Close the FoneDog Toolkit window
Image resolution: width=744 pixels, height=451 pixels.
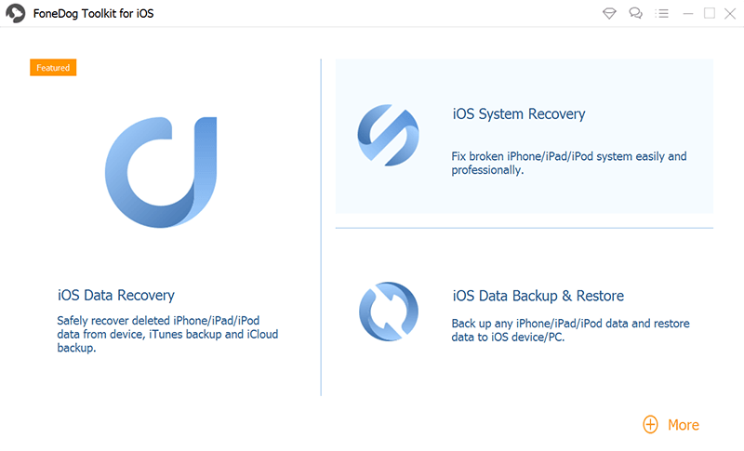tap(730, 13)
